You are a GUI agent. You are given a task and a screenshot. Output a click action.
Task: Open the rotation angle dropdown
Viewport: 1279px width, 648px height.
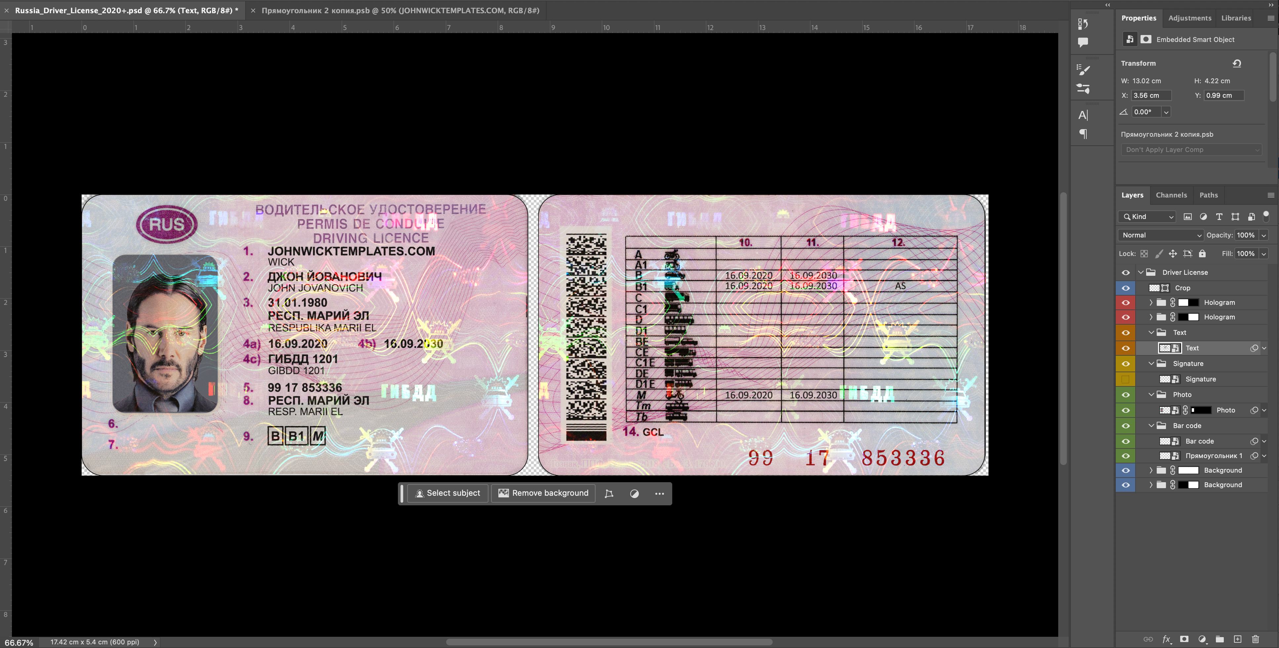(1166, 112)
